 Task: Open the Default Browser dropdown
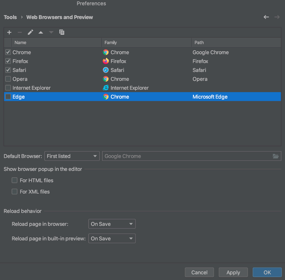72,156
